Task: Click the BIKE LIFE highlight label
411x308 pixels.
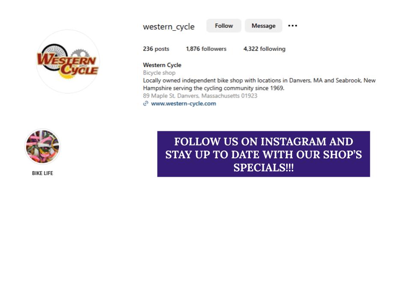Action: pos(42,173)
